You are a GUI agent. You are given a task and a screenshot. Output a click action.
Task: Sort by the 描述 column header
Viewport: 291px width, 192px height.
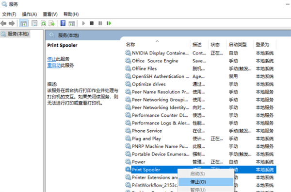199,44
